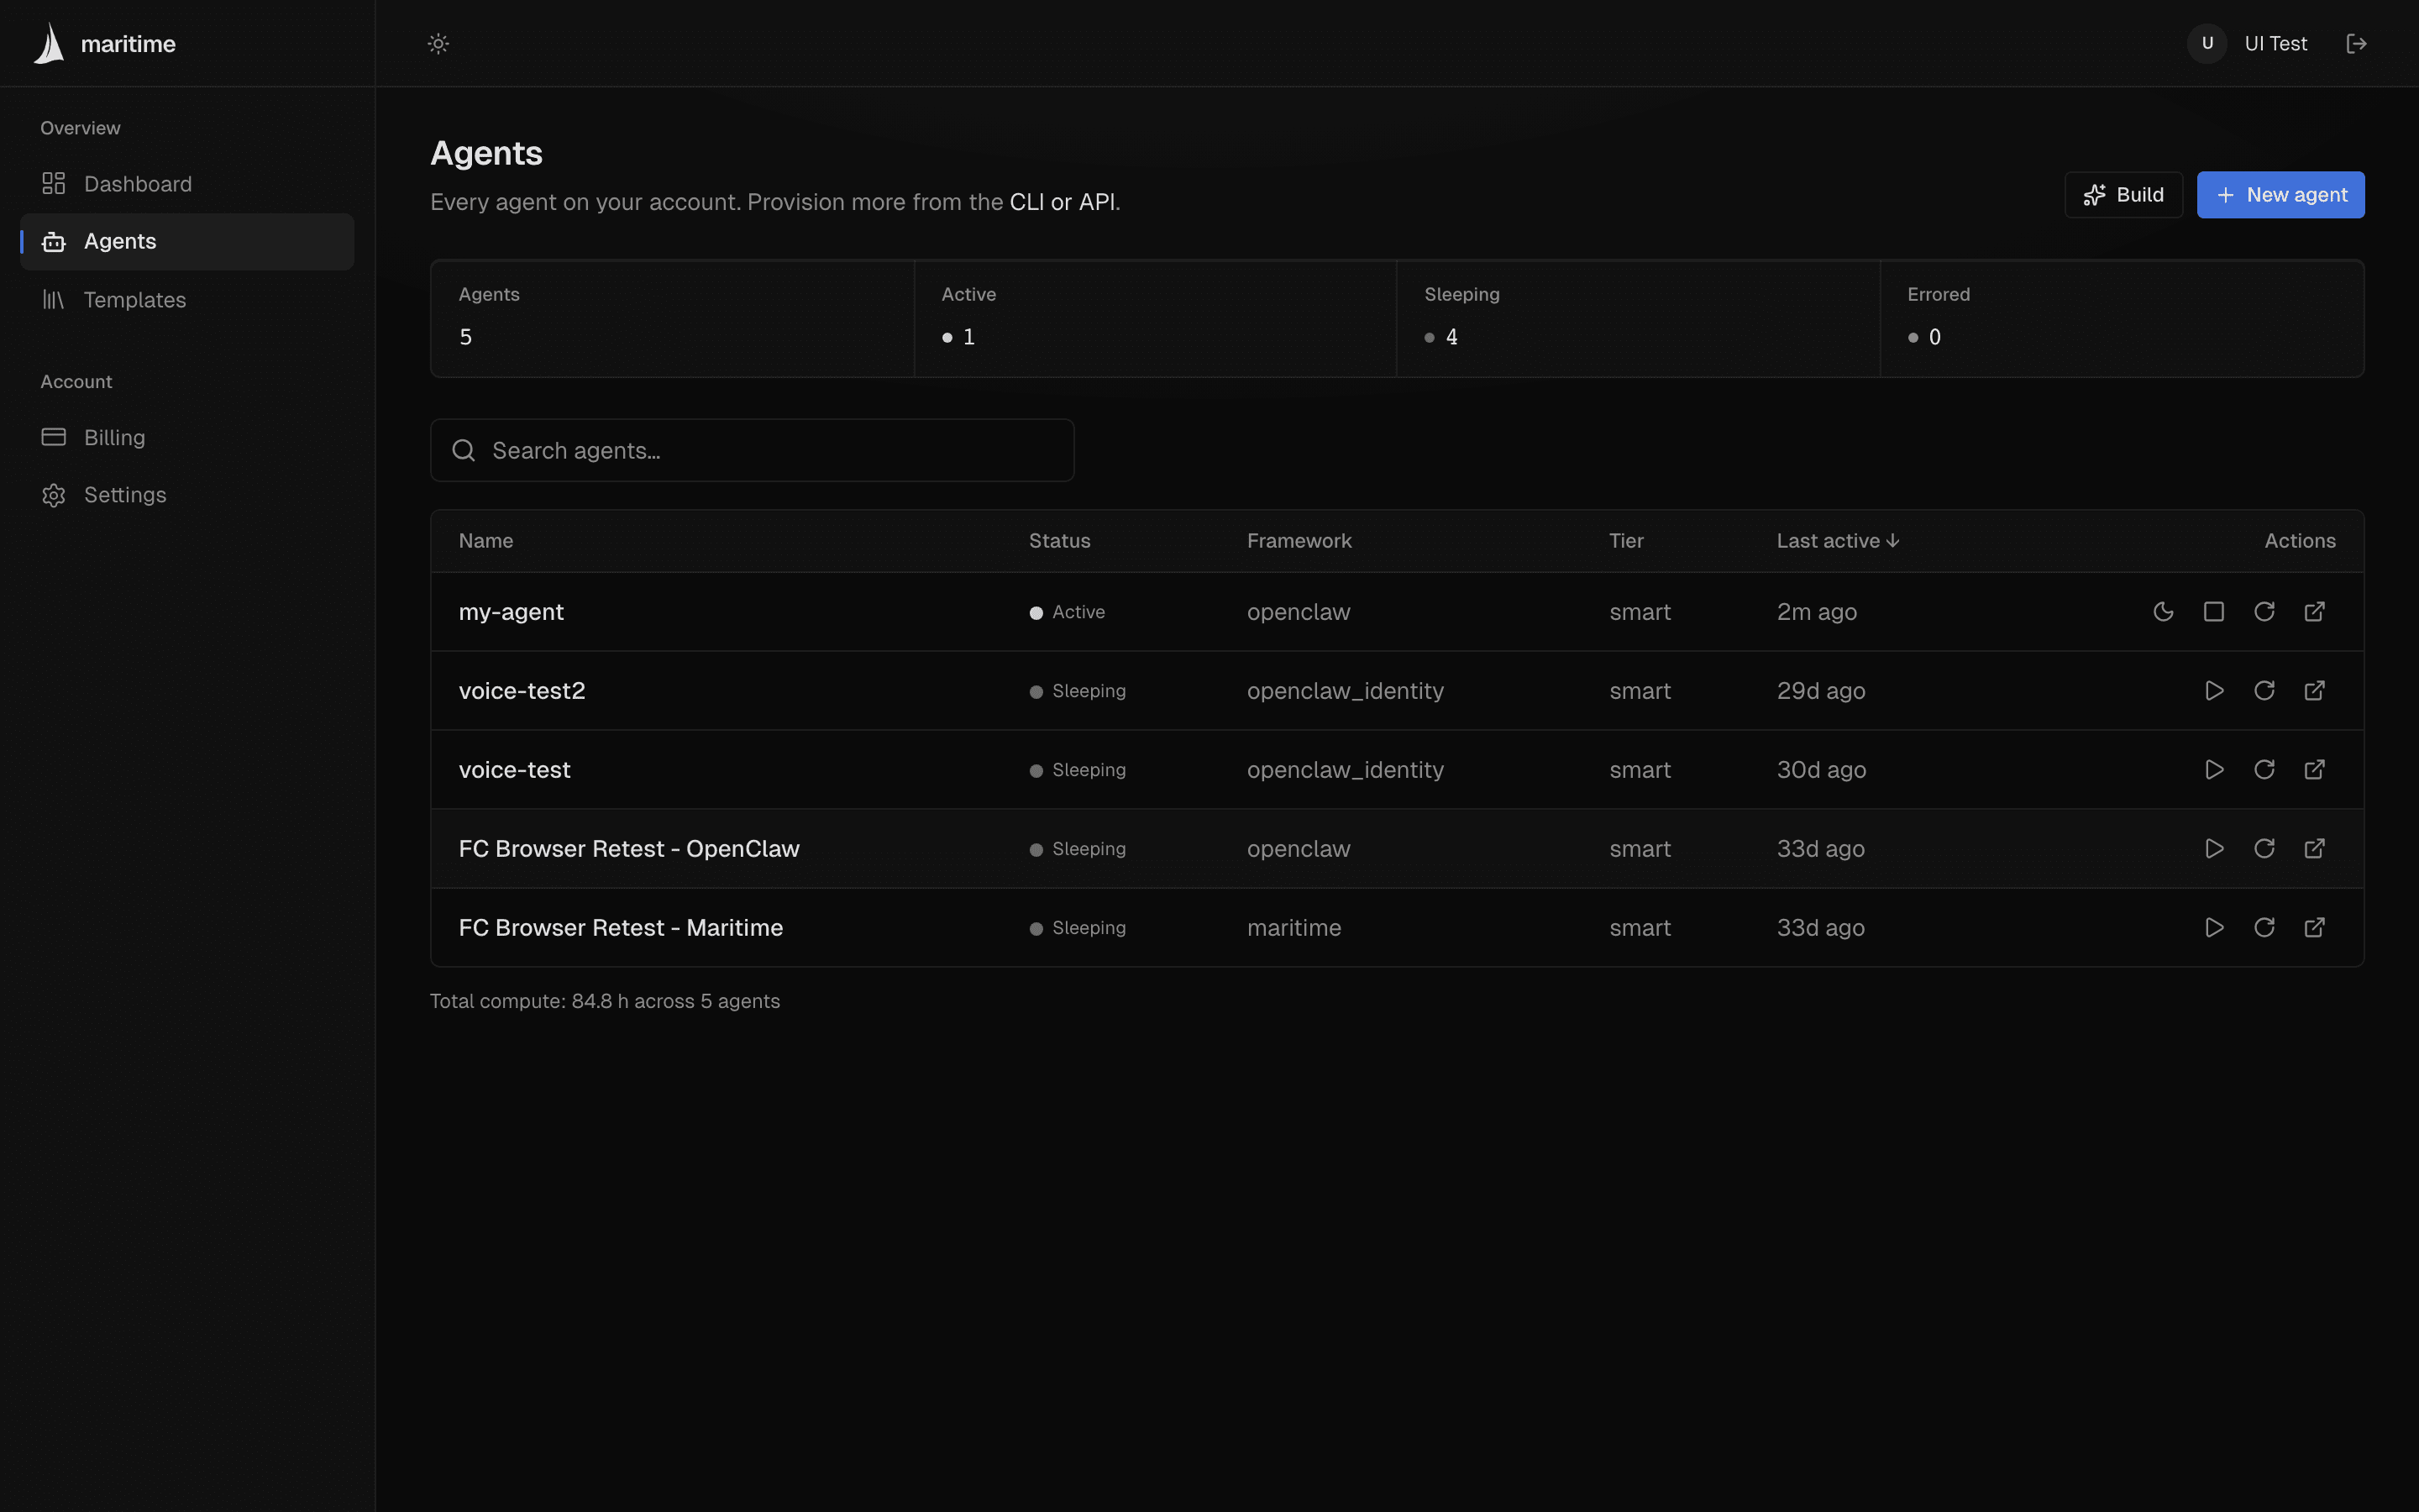Start voice-test 30d ago row play icon
This screenshot has height=1512, width=2419.
click(2213, 770)
